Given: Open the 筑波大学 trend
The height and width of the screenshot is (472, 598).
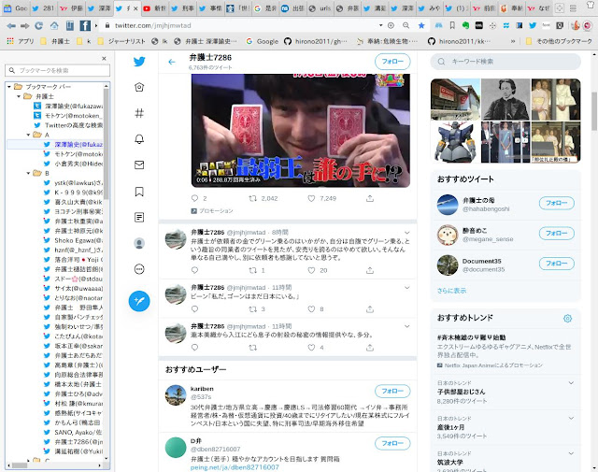Looking at the screenshot, I should pos(450,462).
